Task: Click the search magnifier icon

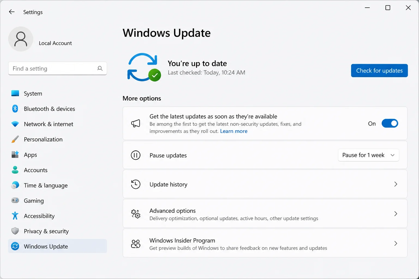Action: [100, 68]
